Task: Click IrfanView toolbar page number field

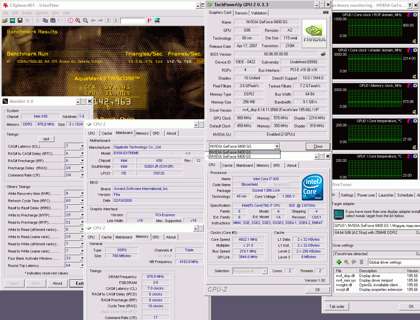Action: 133,21
